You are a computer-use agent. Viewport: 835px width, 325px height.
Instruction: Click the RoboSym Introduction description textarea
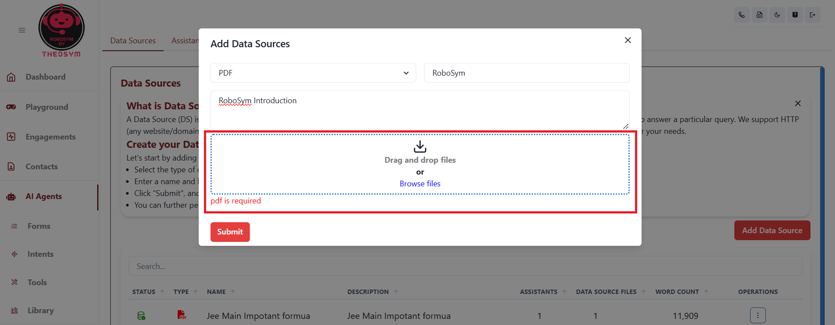[x=420, y=110]
